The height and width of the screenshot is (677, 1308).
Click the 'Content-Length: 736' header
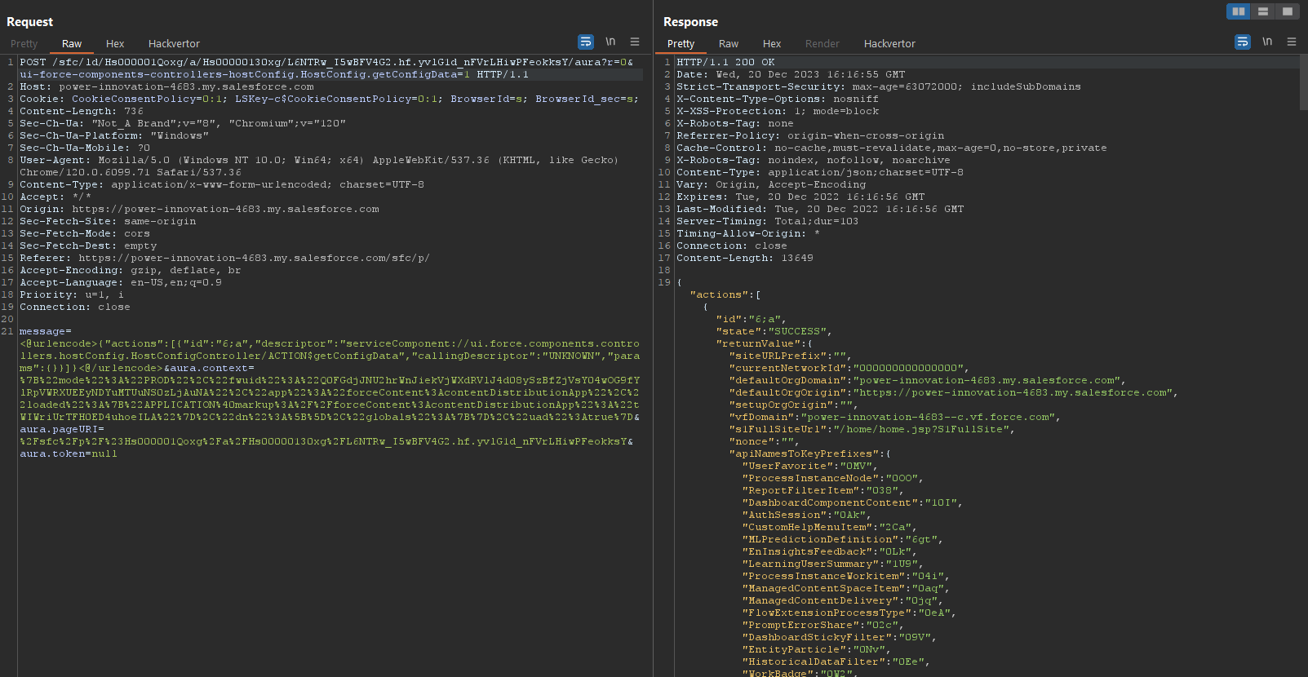pos(82,111)
